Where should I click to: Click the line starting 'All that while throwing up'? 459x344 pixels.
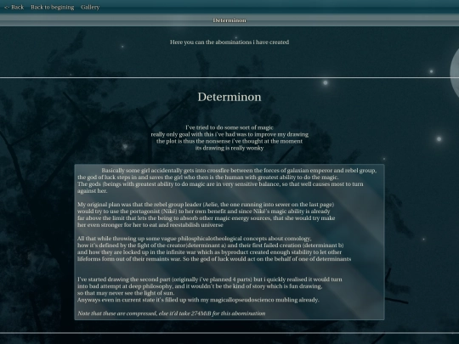point(195,239)
